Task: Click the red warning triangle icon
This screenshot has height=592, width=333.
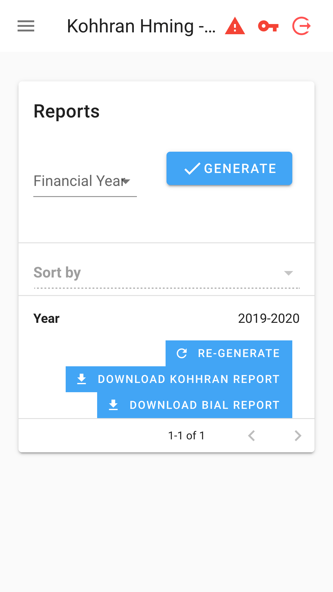Action: coord(235,26)
